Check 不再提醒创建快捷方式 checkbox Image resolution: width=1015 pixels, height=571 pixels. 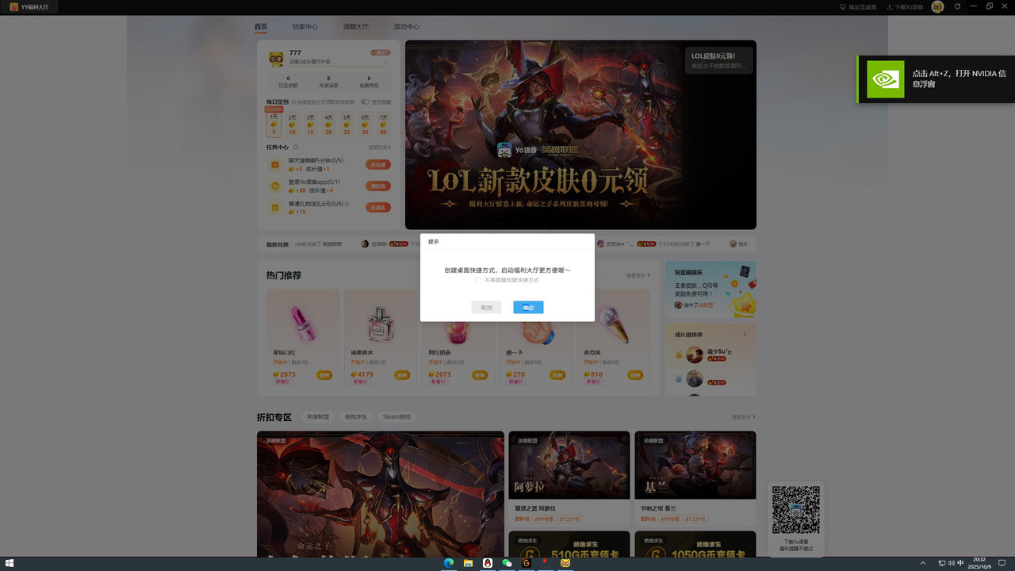(478, 280)
